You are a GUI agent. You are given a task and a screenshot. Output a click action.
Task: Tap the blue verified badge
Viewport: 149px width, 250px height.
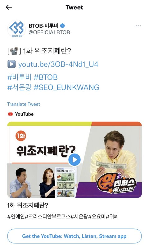point(63,26)
